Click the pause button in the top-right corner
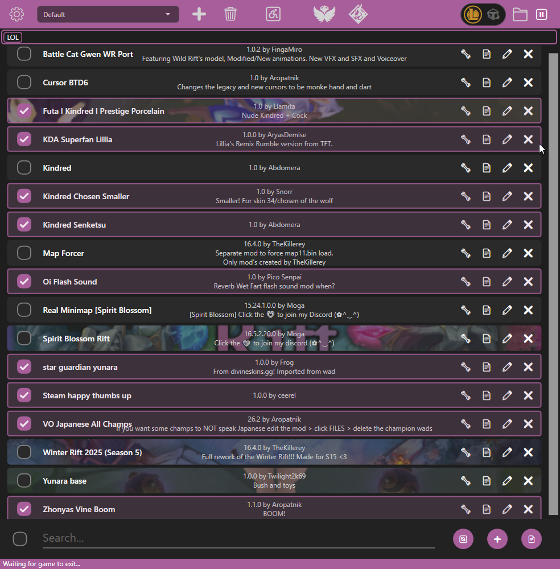Screen dimensions: 560x569 pos(541,15)
